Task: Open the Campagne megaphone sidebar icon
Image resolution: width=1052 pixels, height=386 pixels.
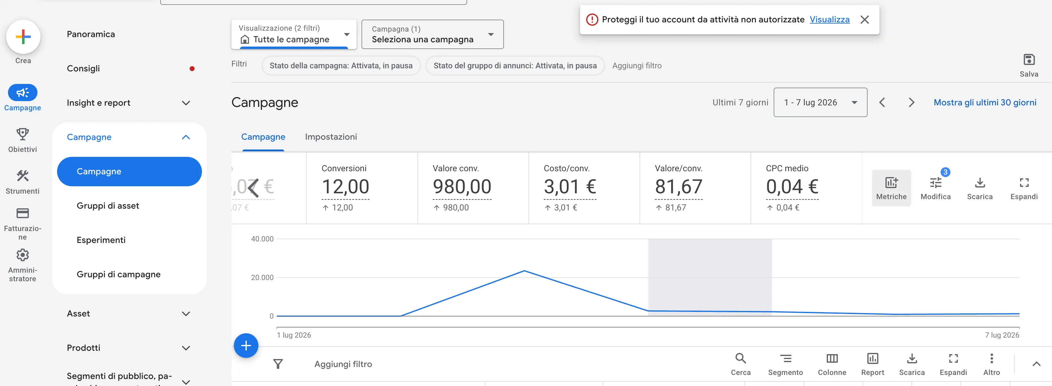Action: pyautogui.click(x=22, y=93)
